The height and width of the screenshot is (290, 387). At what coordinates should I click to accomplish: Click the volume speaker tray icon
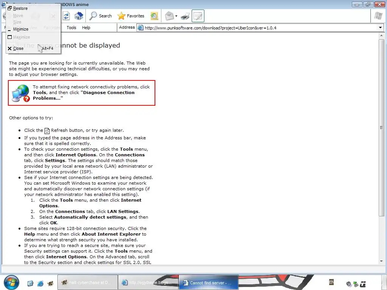348,284
